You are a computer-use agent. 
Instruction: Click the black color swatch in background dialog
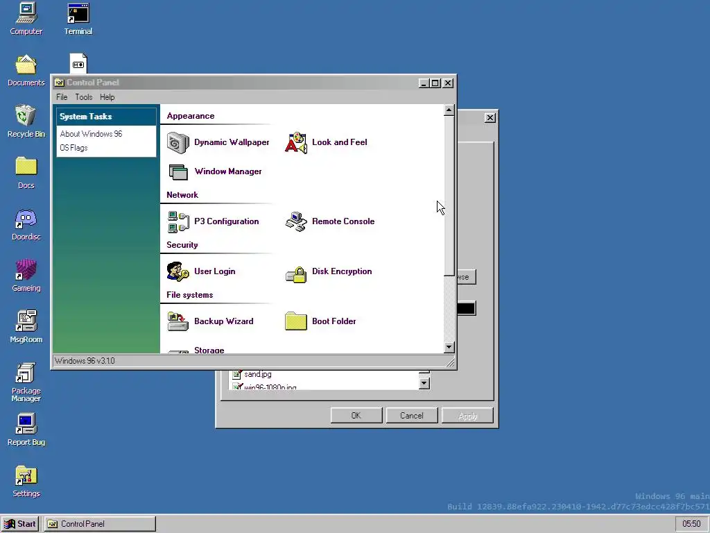[x=467, y=309]
